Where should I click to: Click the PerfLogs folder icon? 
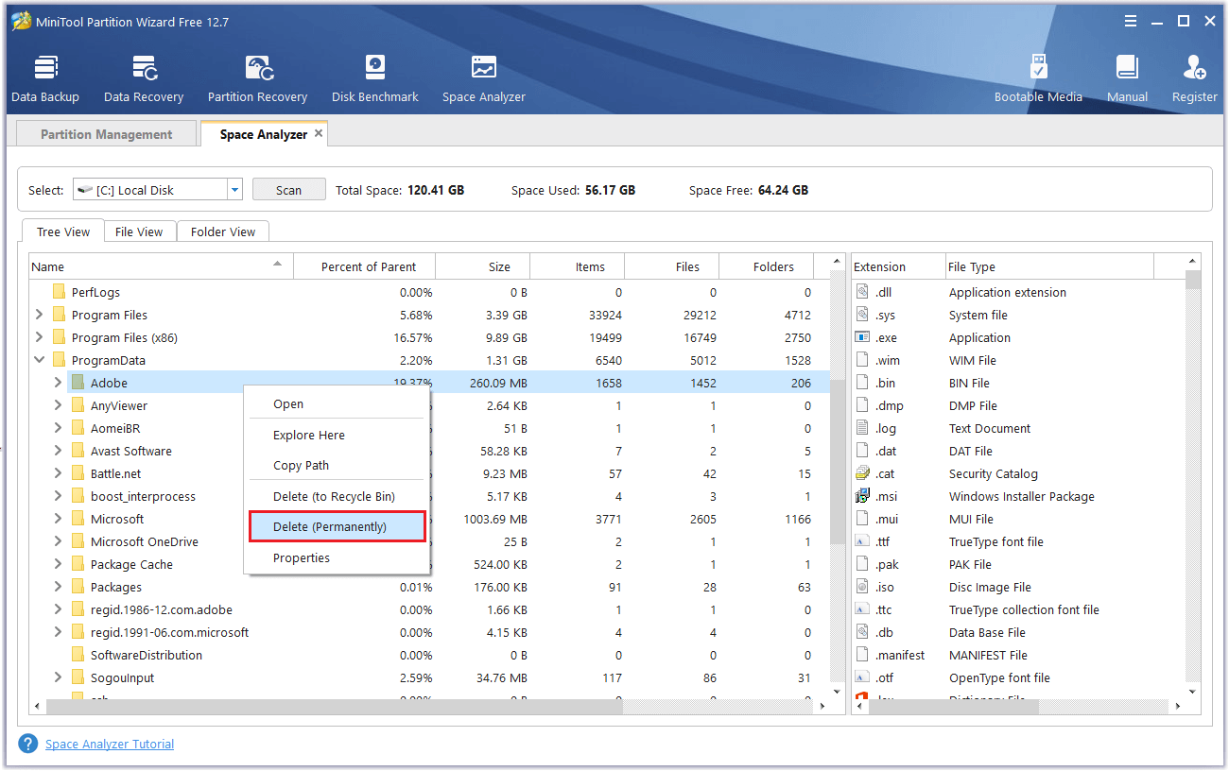point(59,292)
